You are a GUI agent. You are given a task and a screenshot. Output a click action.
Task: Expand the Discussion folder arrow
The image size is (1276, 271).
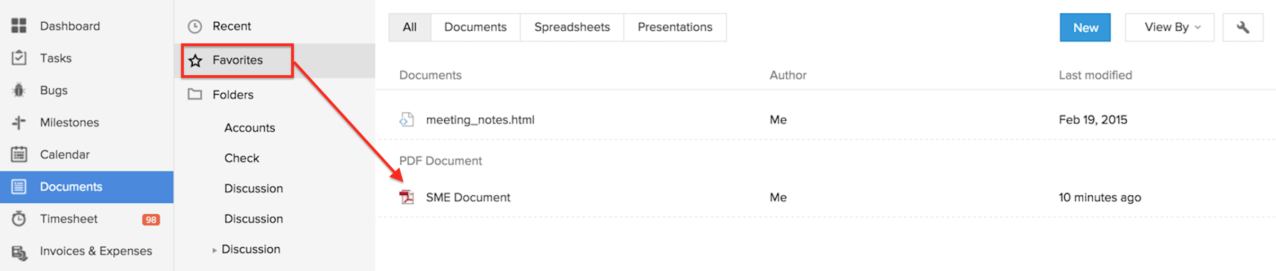tap(214, 250)
